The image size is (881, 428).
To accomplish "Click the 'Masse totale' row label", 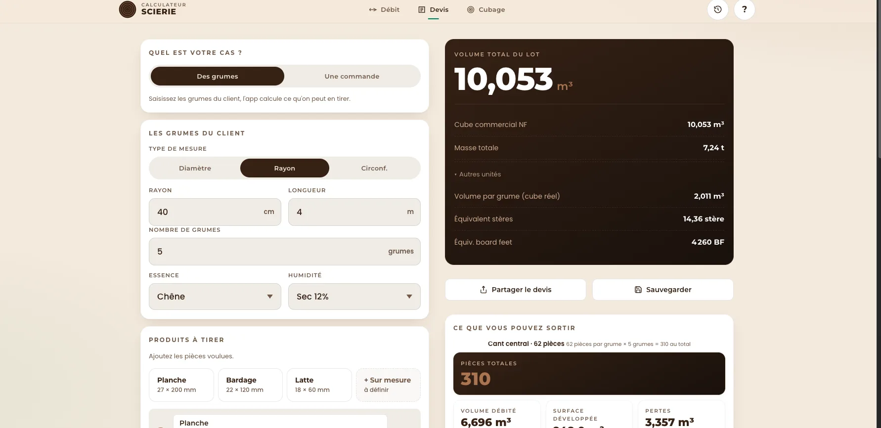I will coord(476,148).
